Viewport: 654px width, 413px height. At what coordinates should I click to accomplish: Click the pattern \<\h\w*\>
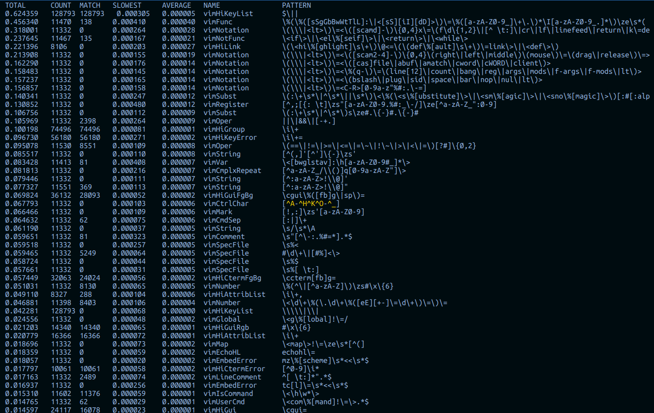pyautogui.click(x=301, y=393)
